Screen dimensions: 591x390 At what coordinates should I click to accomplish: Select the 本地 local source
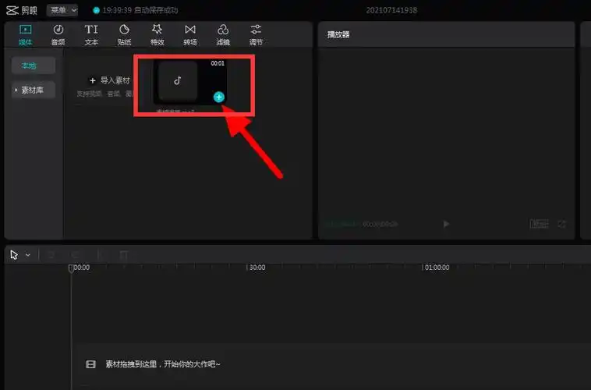pos(34,66)
